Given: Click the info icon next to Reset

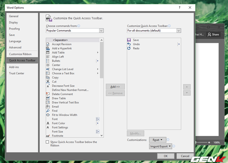Looking at the screenshot, I should pos(168,139).
